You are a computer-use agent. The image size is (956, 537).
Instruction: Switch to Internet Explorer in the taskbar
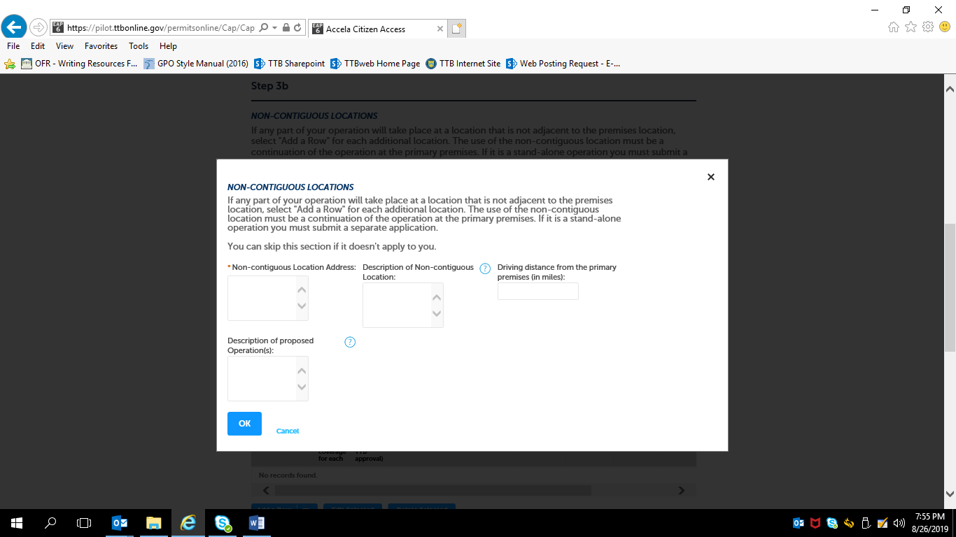188,523
